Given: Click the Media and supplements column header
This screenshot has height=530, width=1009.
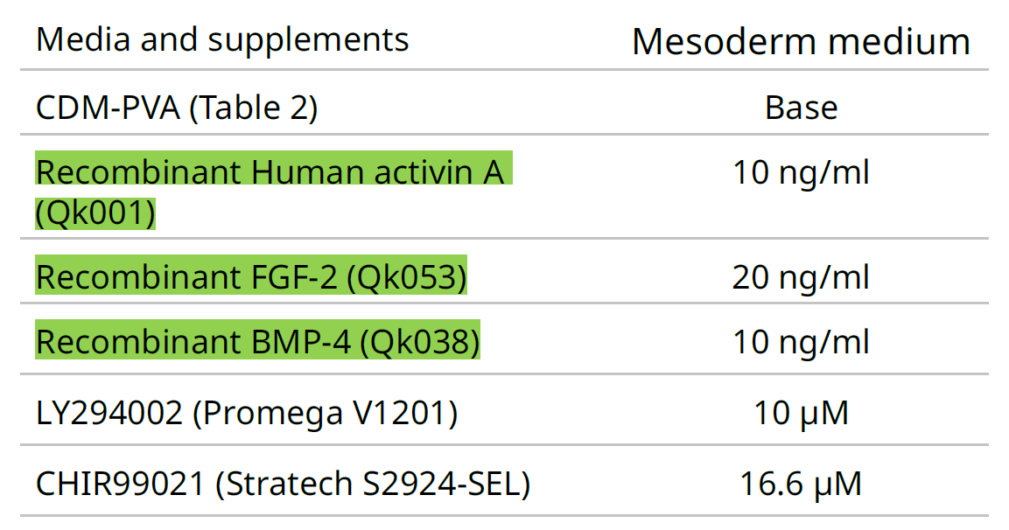Looking at the screenshot, I should 222,39.
